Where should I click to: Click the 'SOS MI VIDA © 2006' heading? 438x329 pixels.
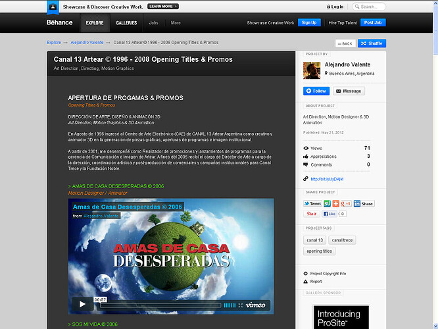(93, 324)
